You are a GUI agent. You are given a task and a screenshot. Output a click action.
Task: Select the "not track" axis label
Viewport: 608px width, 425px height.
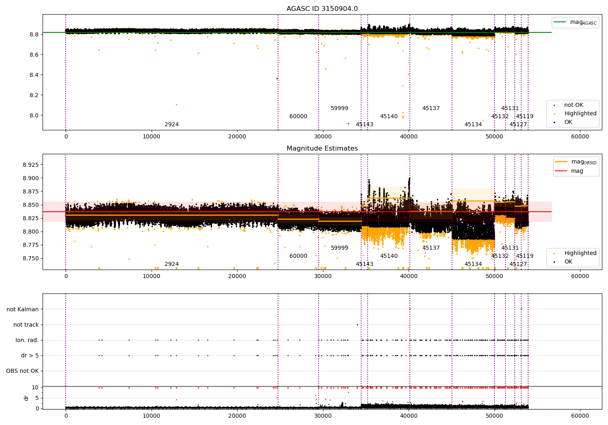click(x=26, y=325)
